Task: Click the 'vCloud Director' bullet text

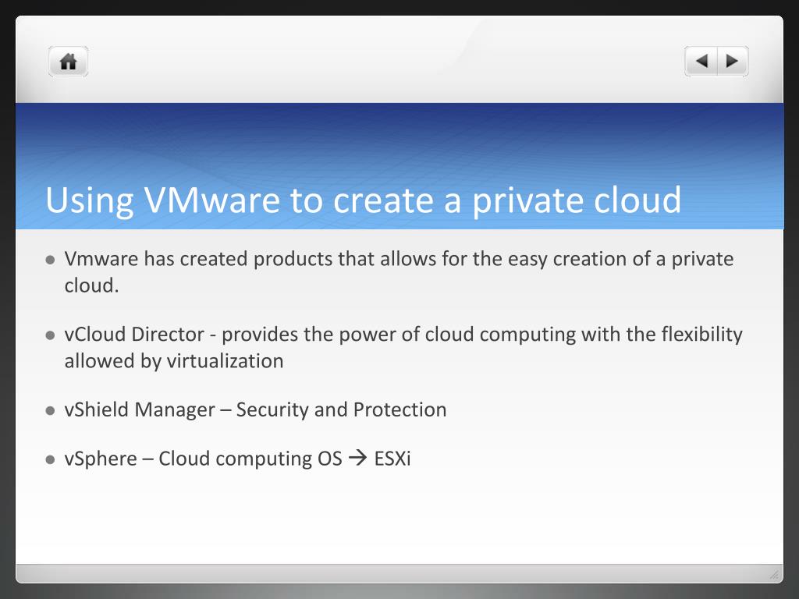Action: click(134, 334)
